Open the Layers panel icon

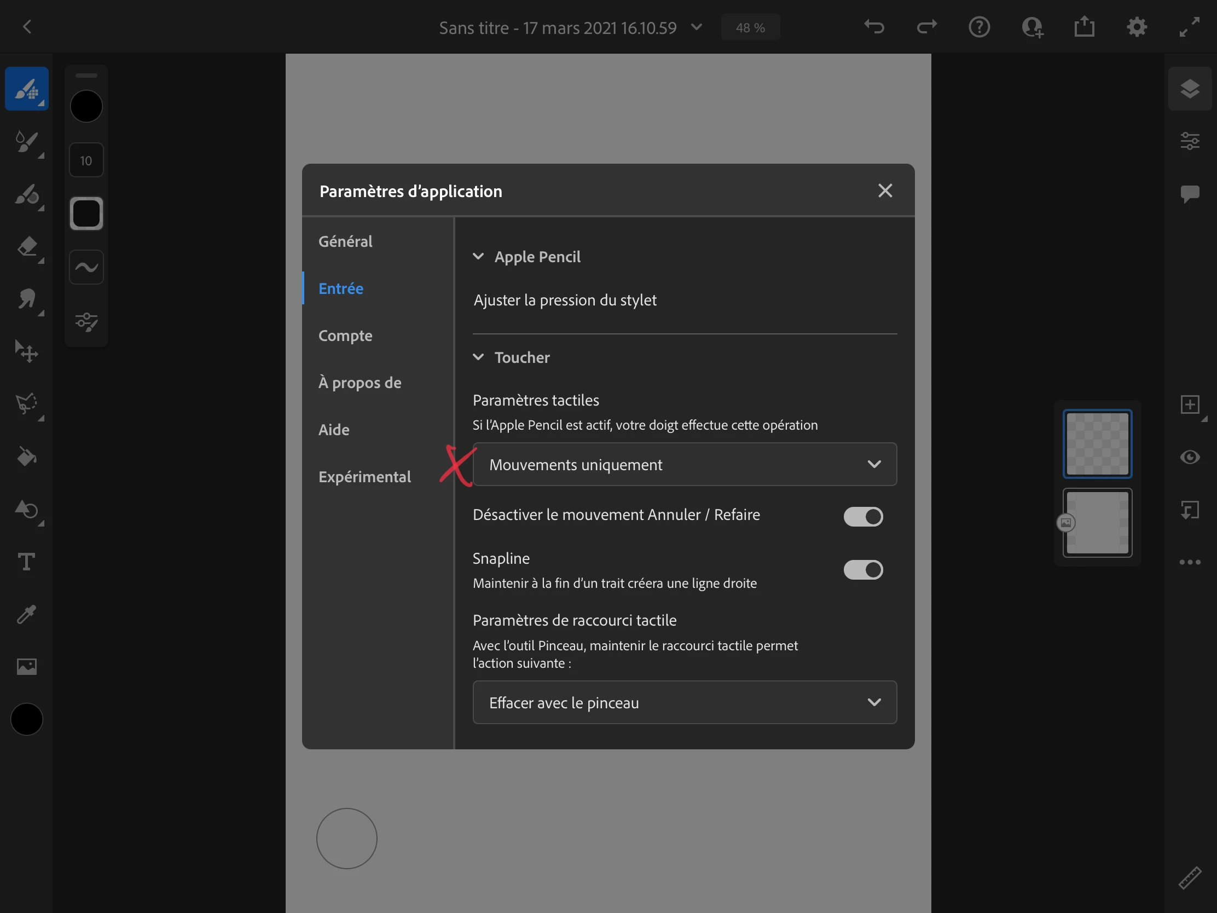pyautogui.click(x=1190, y=89)
